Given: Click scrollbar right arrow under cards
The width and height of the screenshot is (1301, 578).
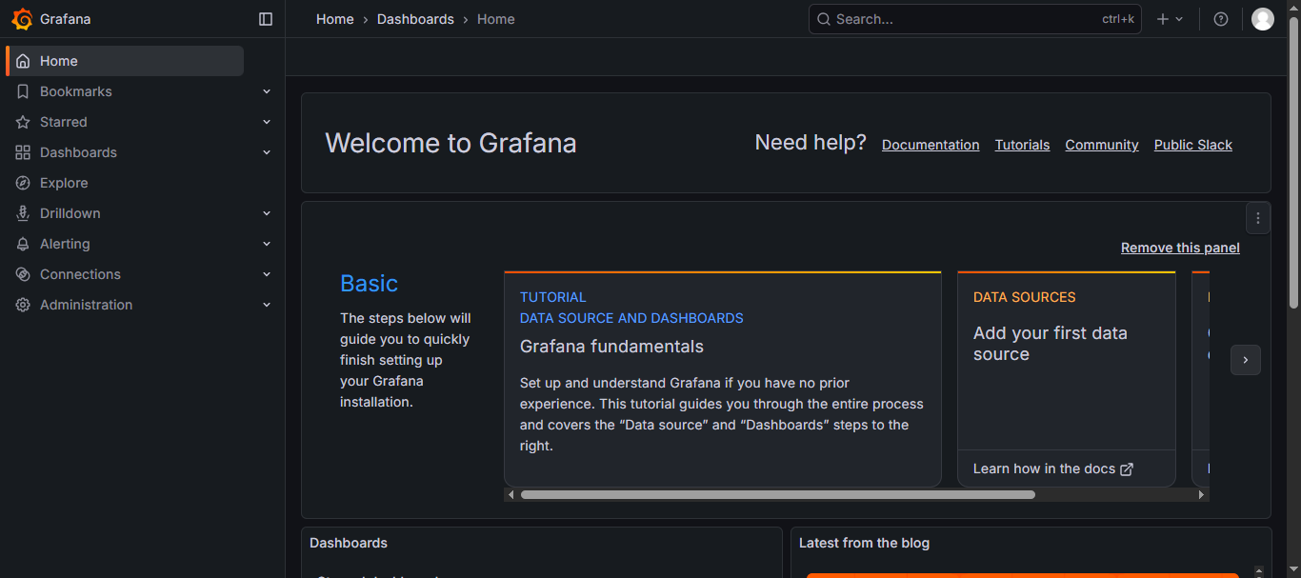Looking at the screenshot, I should coord(1202,495).
